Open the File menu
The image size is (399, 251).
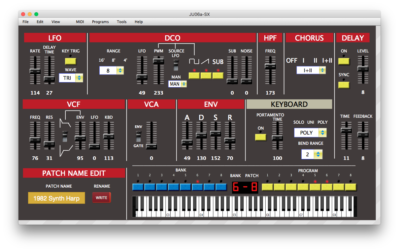25,22
